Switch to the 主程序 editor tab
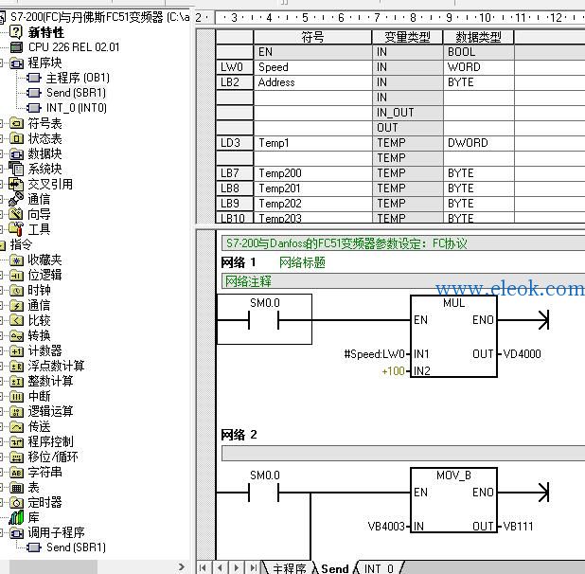 click(289, 568)
